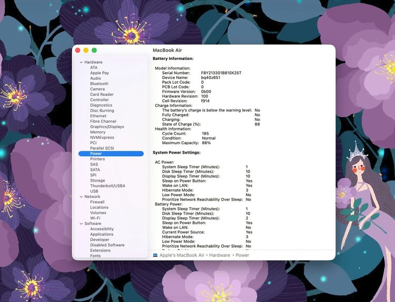Minimize the window using the yellow button
This screenshot has width=395, height=302.
(x=86, y=50)
